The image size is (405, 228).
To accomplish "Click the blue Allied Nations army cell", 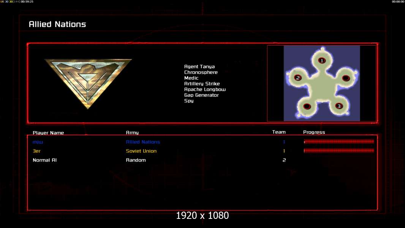I will point(143,142).
